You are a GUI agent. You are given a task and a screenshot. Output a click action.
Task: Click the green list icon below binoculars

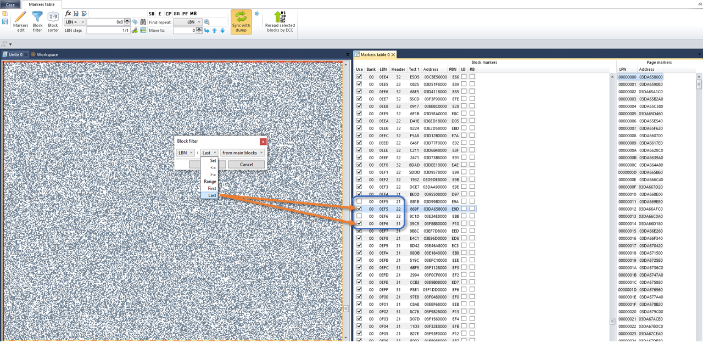143,30
